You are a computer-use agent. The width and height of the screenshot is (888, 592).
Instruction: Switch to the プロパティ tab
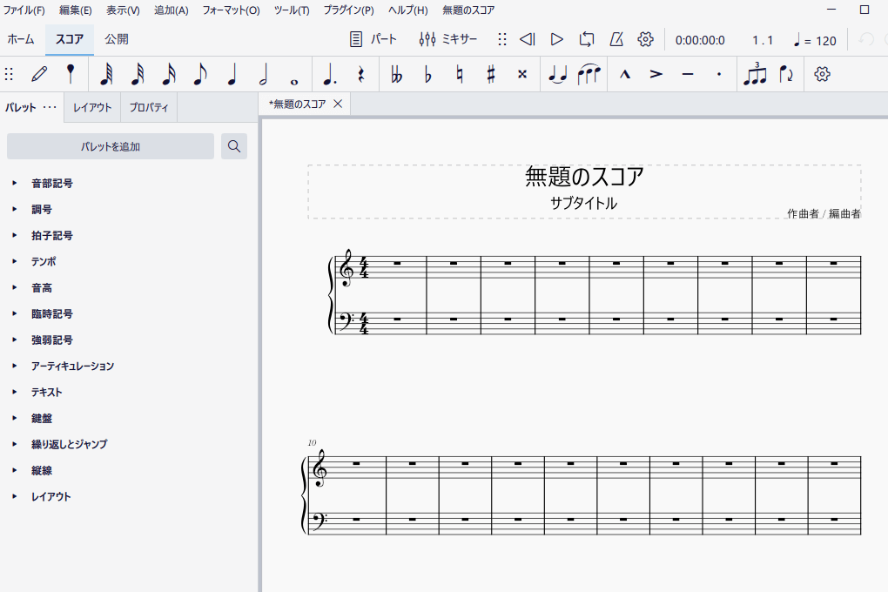point(149,108)
